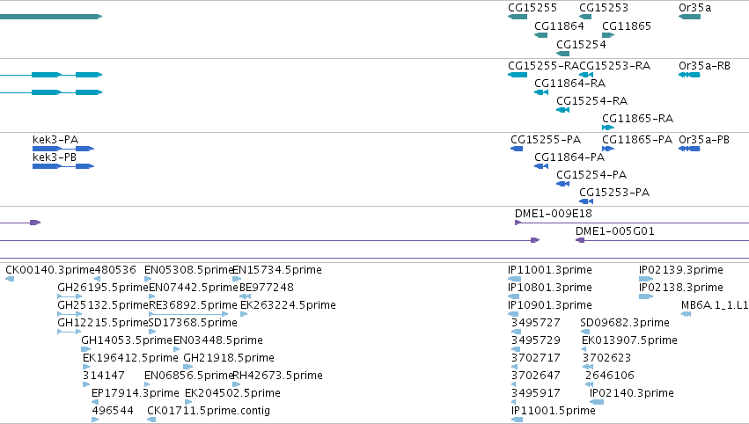
Task: Click the GH26195.5prime EST label
Action: point(103,288)
